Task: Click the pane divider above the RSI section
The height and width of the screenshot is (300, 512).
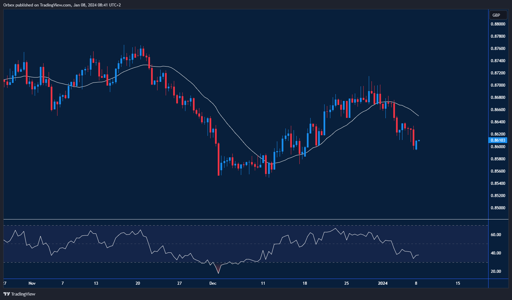Action: click(238, 219)
